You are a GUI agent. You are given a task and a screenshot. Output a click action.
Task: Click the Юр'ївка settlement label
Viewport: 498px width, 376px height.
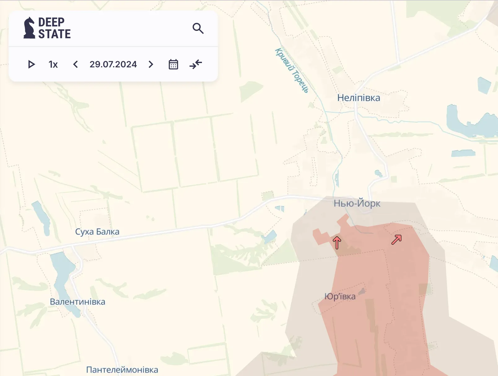(x=340, y=297)
